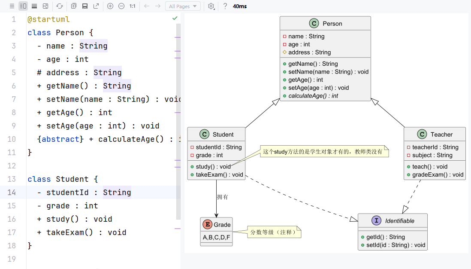Viewport: 471px width, 269px height.
Task: Reset zoom to actual size 1:1
Action: coord(133,6)
